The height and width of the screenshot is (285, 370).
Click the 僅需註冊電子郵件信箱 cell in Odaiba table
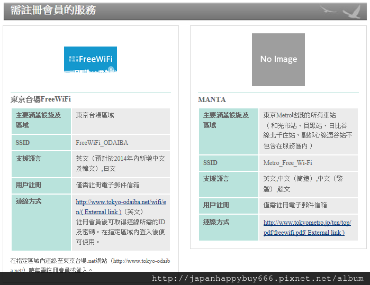pos(121,186)
